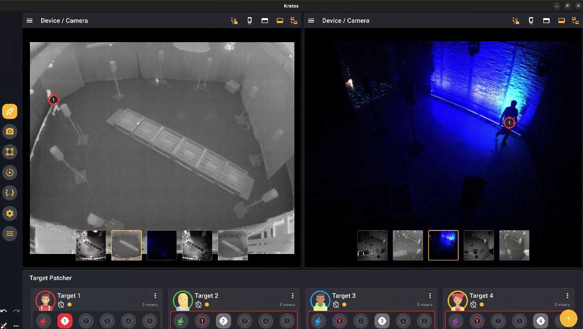Open the right panel hamburger menu

coord(311,21)
